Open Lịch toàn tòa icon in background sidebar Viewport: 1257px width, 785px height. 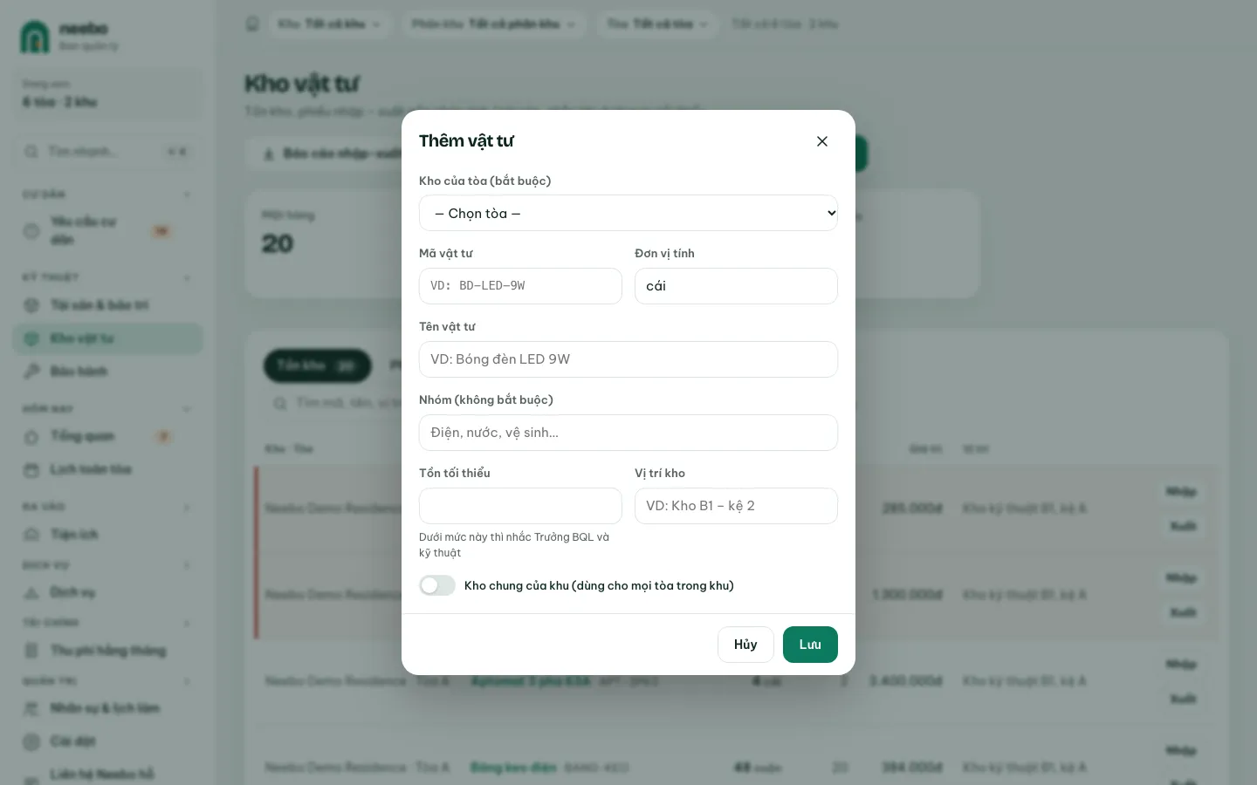[x=31, y=469]
